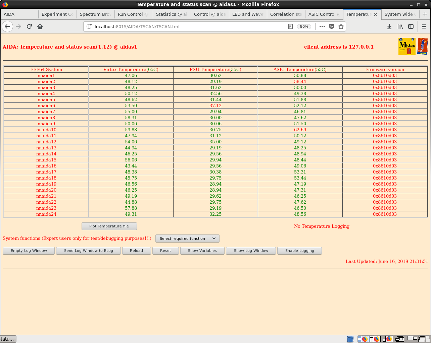Click the ASIC temperature value 58.44
431x343 pixels.
pos(300,81)
